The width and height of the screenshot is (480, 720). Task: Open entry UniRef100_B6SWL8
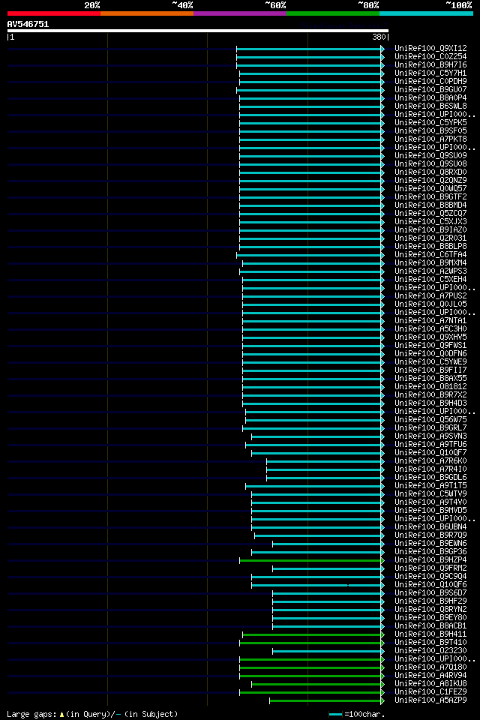430,106
